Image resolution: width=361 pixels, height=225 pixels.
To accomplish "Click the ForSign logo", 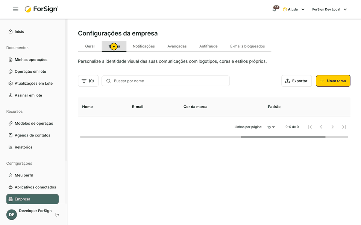I will 41,9.
